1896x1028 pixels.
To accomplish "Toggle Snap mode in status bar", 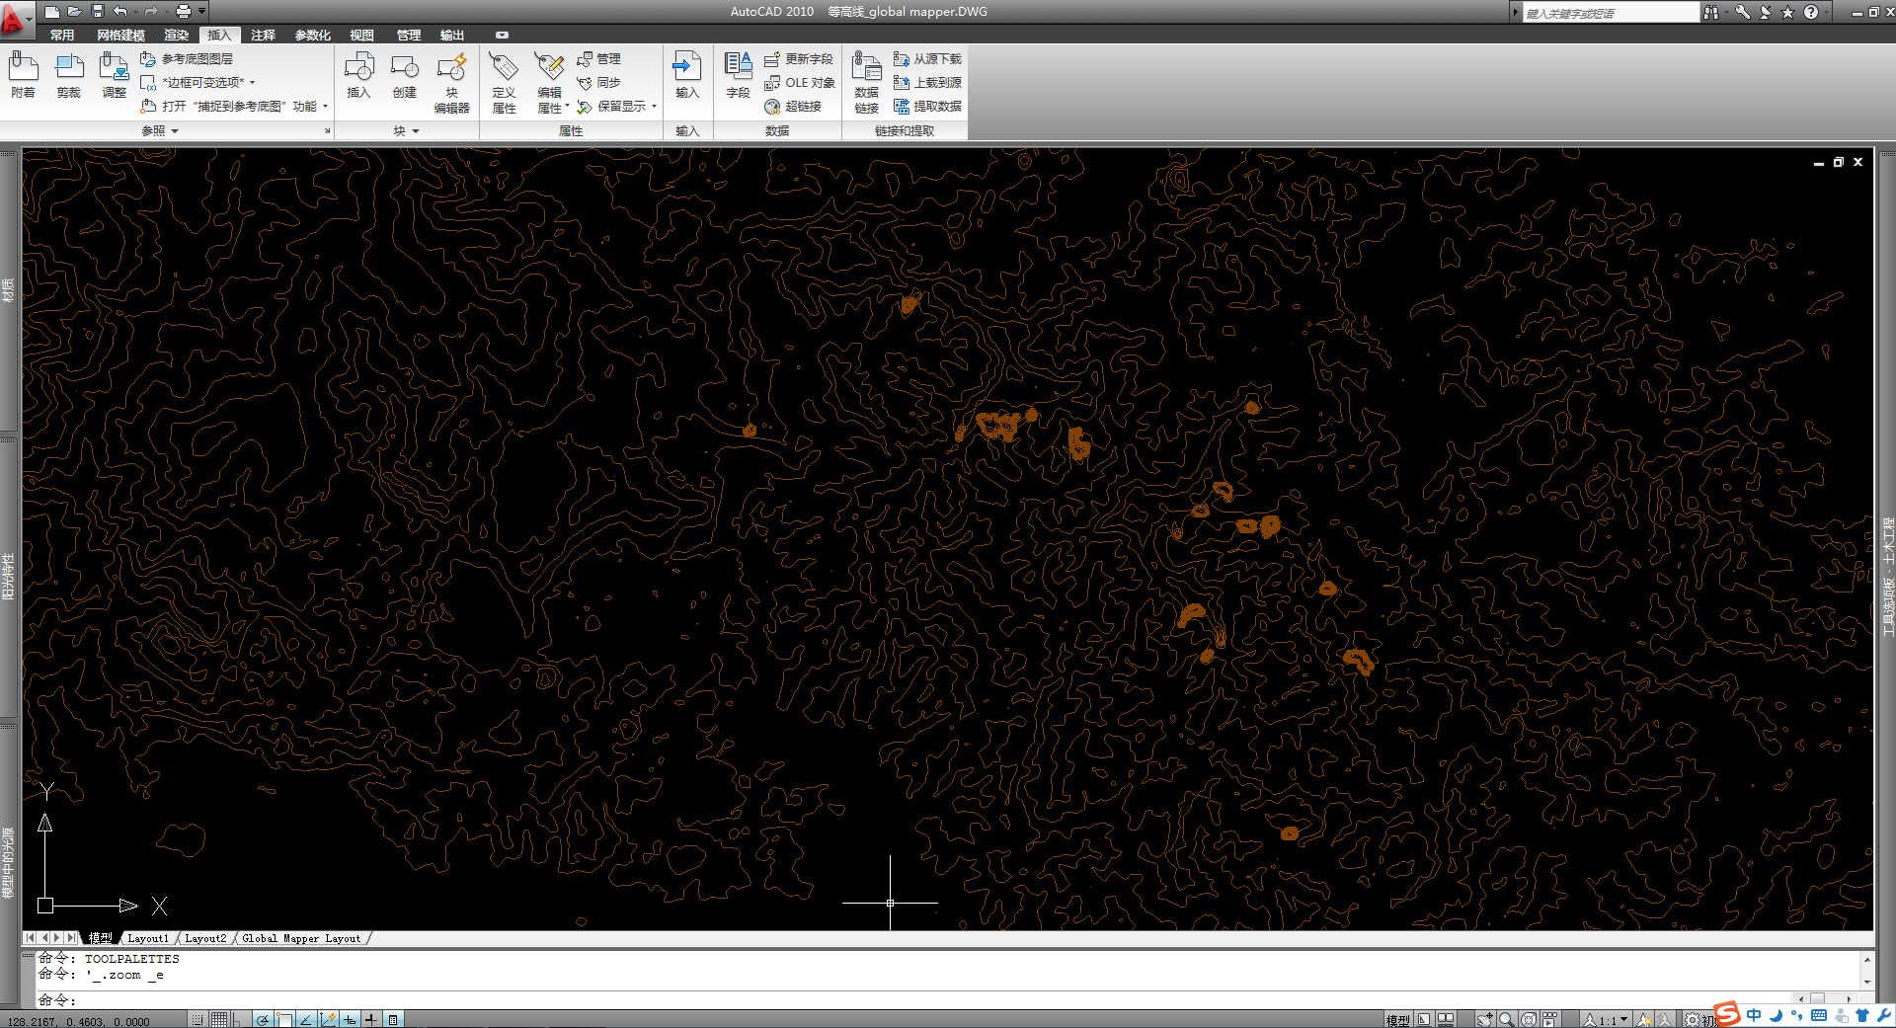I will coord(197,1019).
